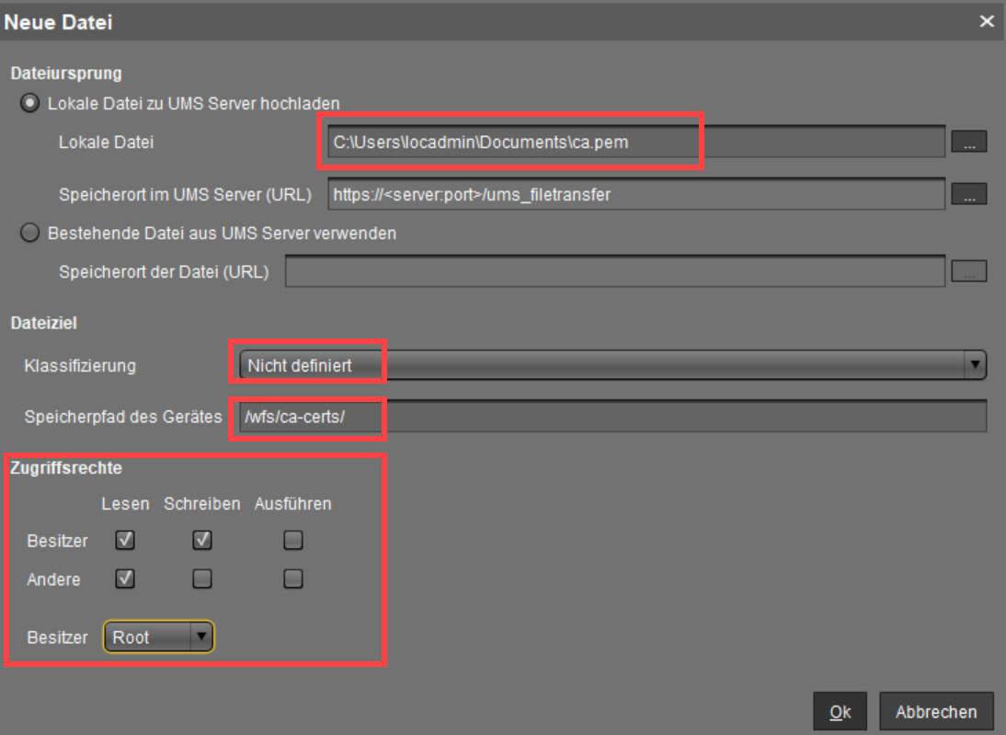Click arrow at right end of Klassifizierung combo box

tap(976, 365)
